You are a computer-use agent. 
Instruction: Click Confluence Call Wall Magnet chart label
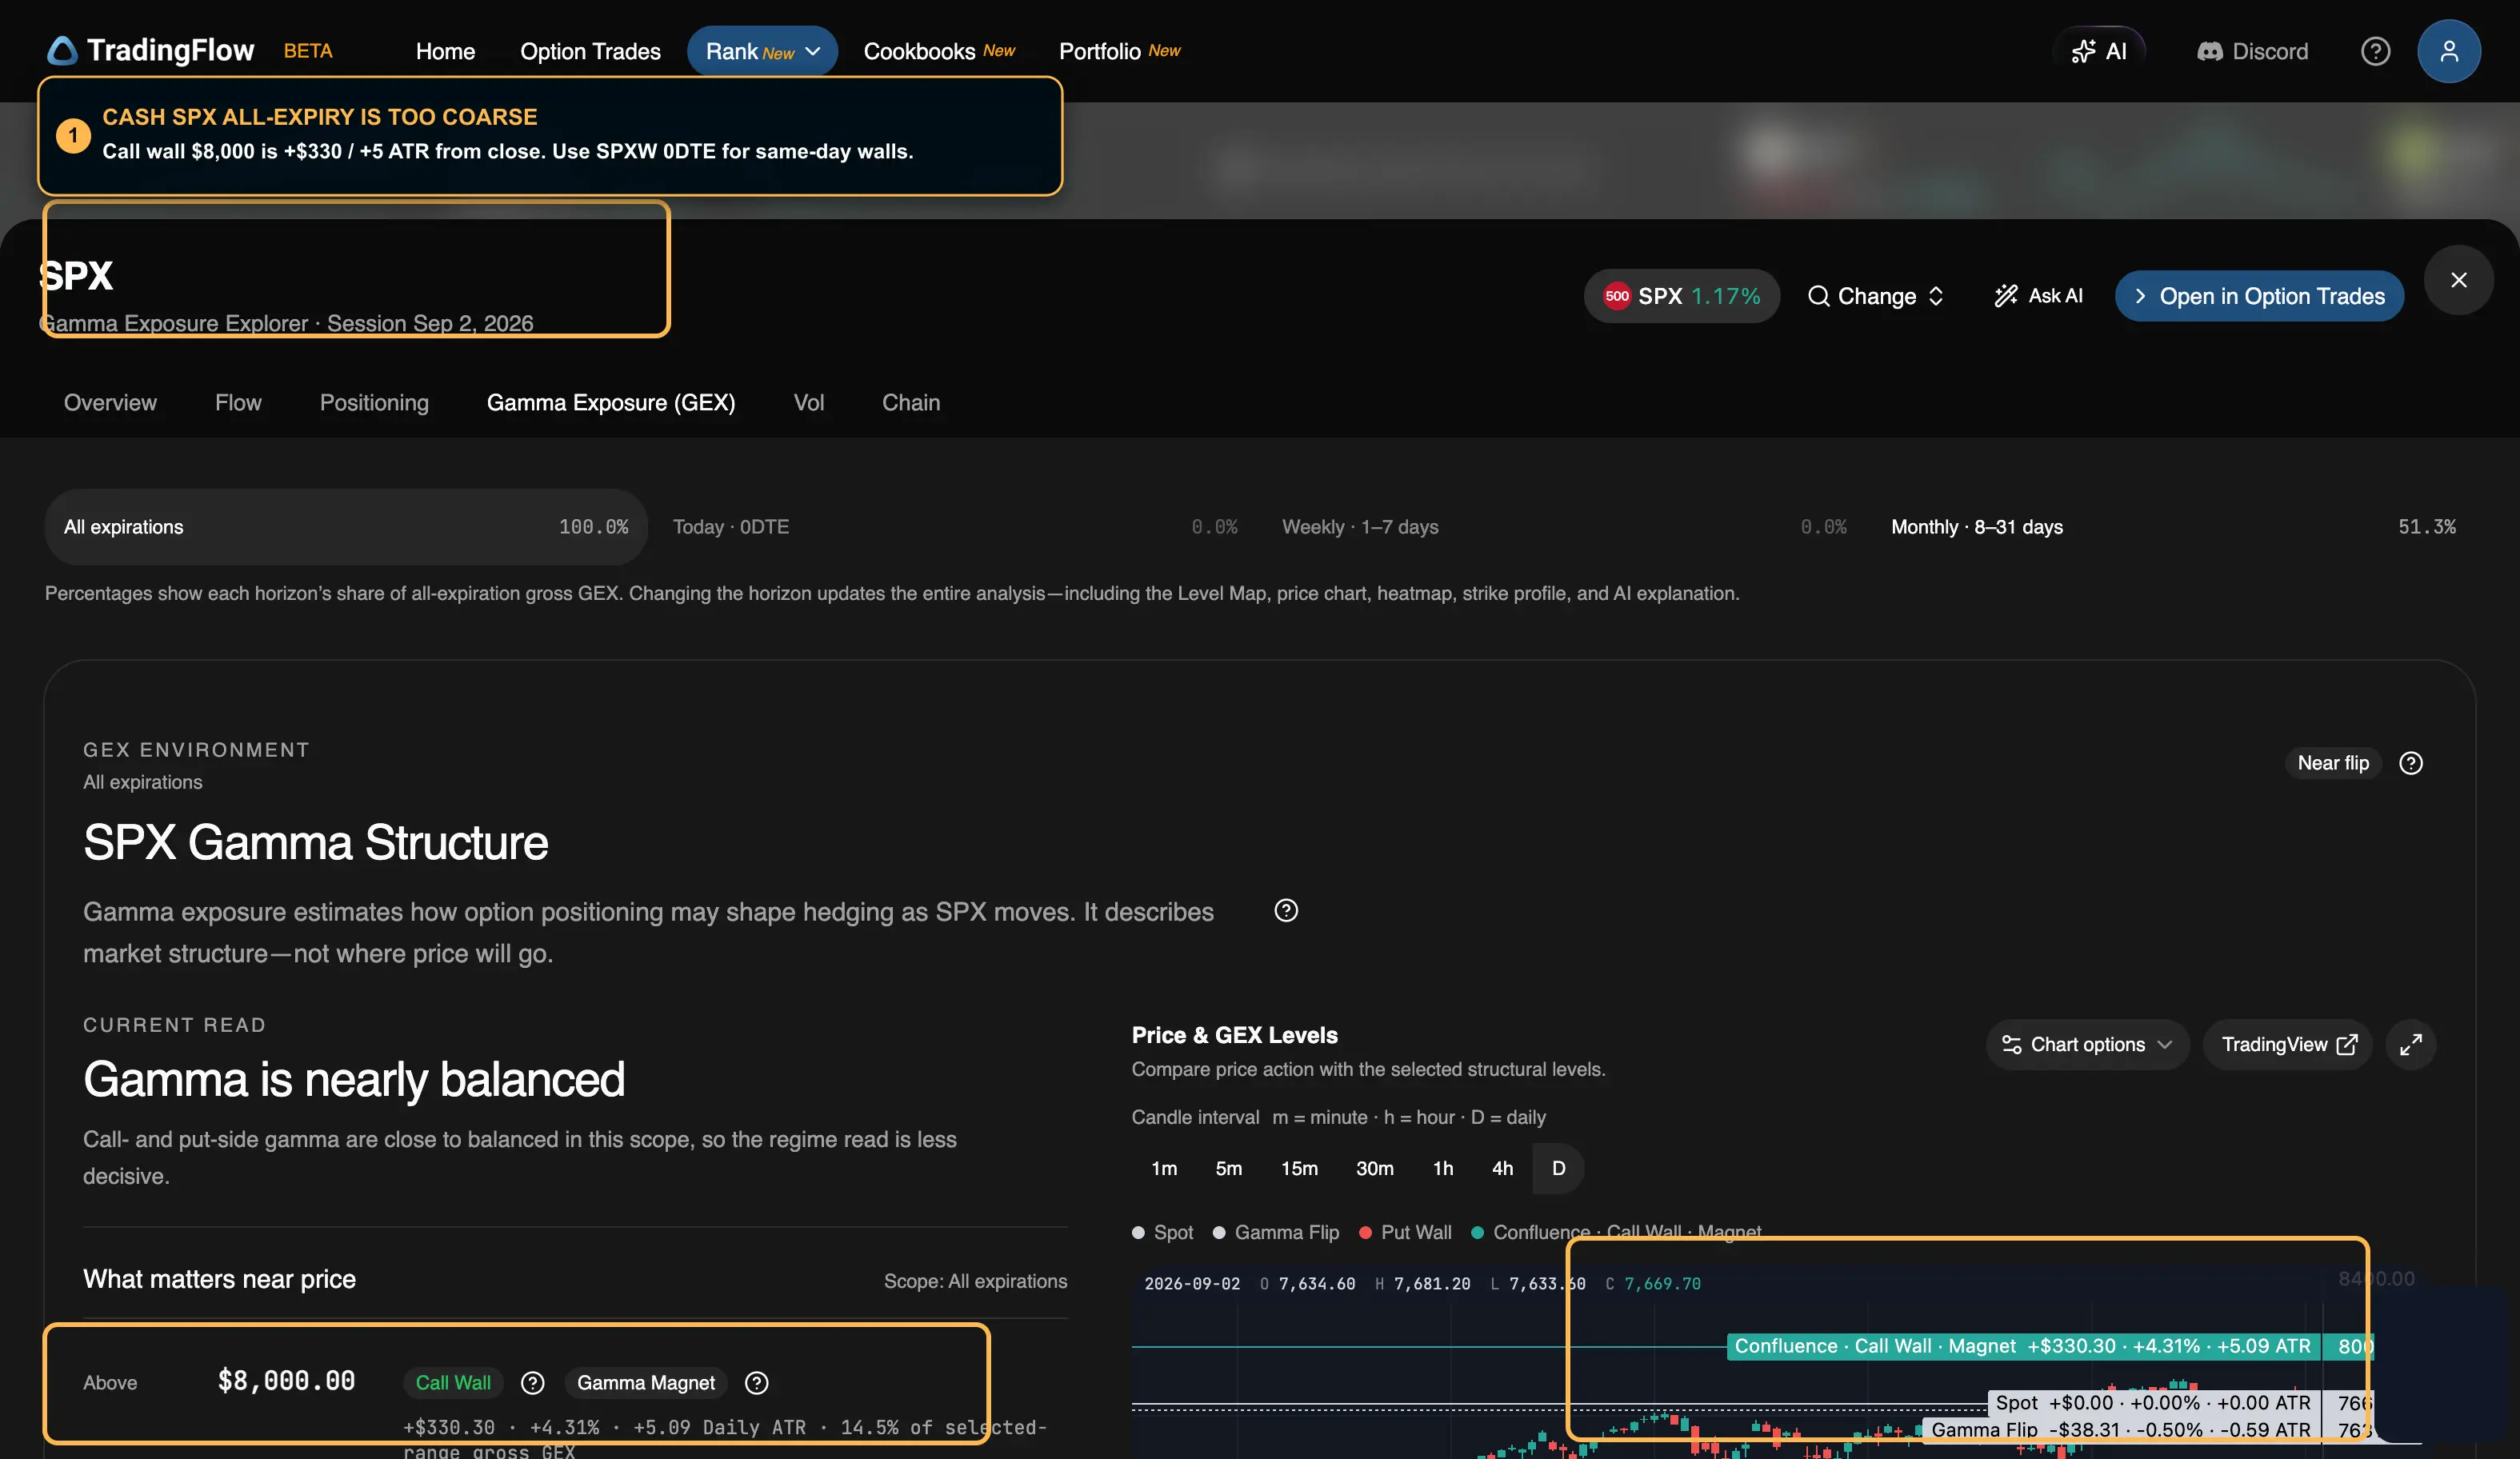pos(2023,1346)
